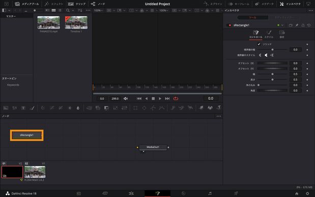
Task: Adjust the width (0.5) slider
Action: coord(272,74)
